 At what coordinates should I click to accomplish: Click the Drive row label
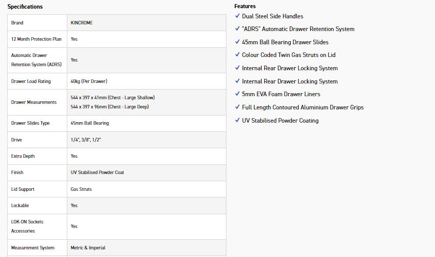coord(16,139)
